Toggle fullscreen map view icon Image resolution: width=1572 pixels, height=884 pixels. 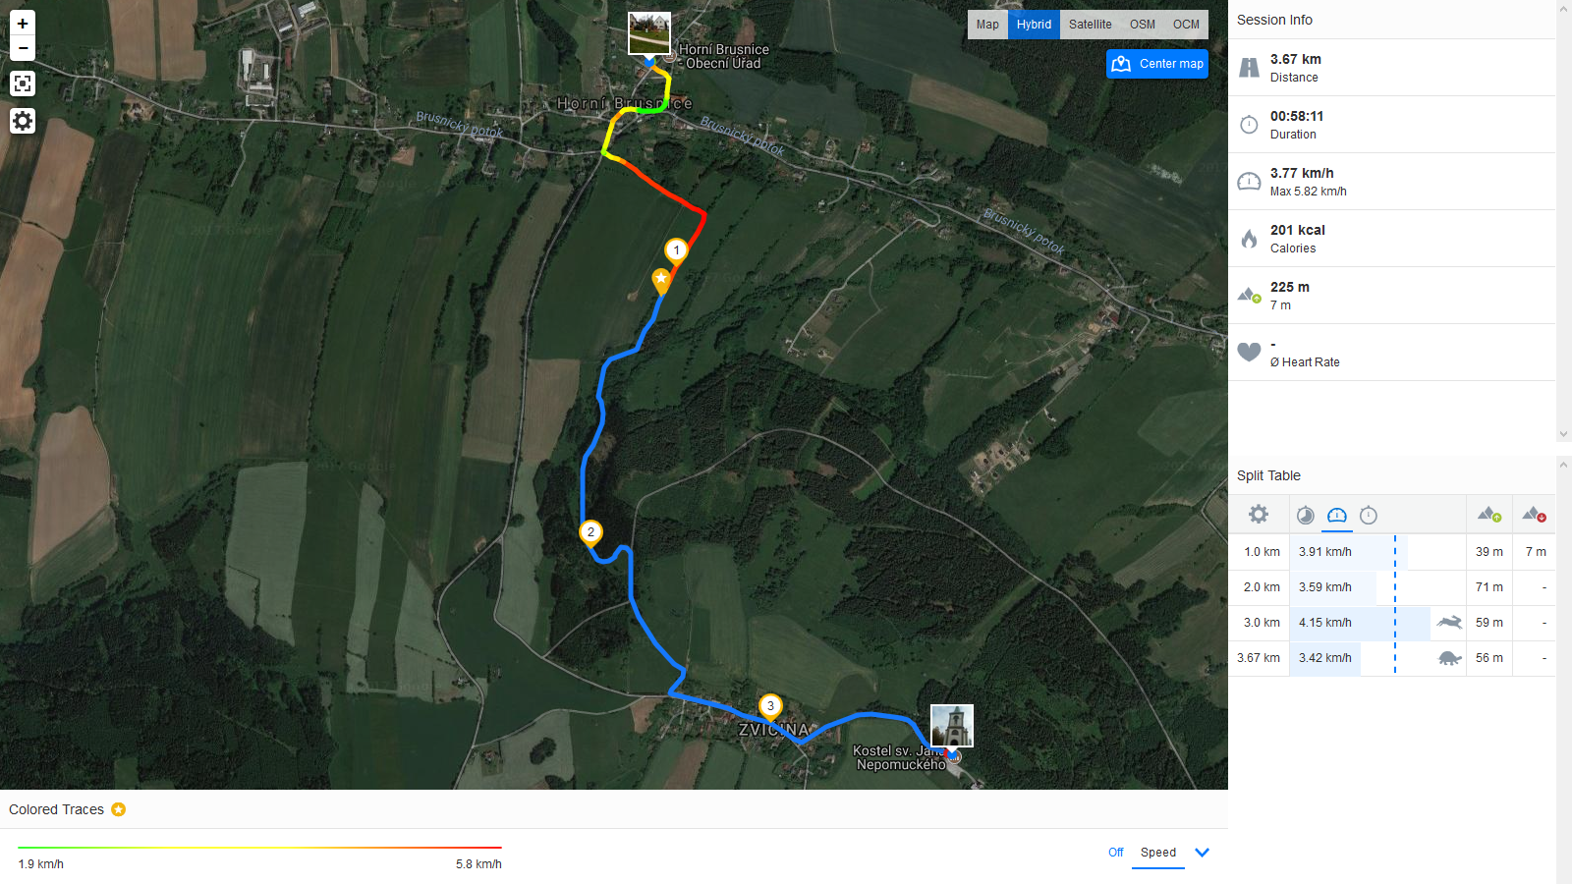[x=23, y=83]
